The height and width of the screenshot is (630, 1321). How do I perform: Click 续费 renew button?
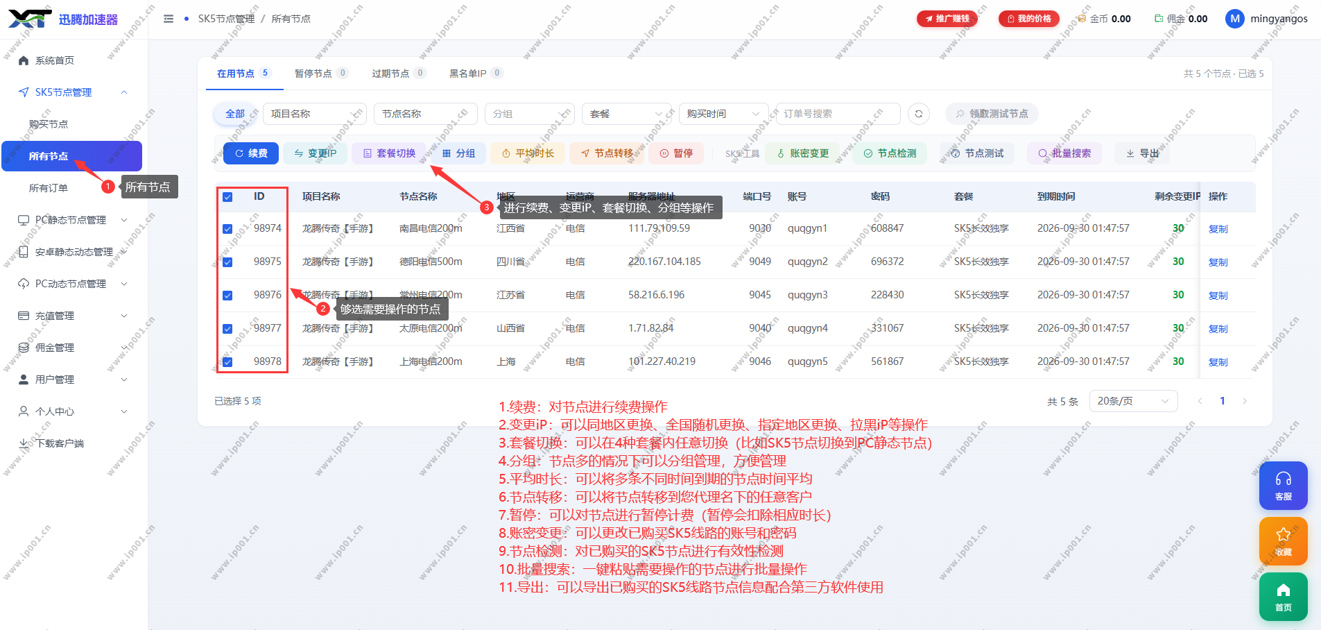pos(251,153)
